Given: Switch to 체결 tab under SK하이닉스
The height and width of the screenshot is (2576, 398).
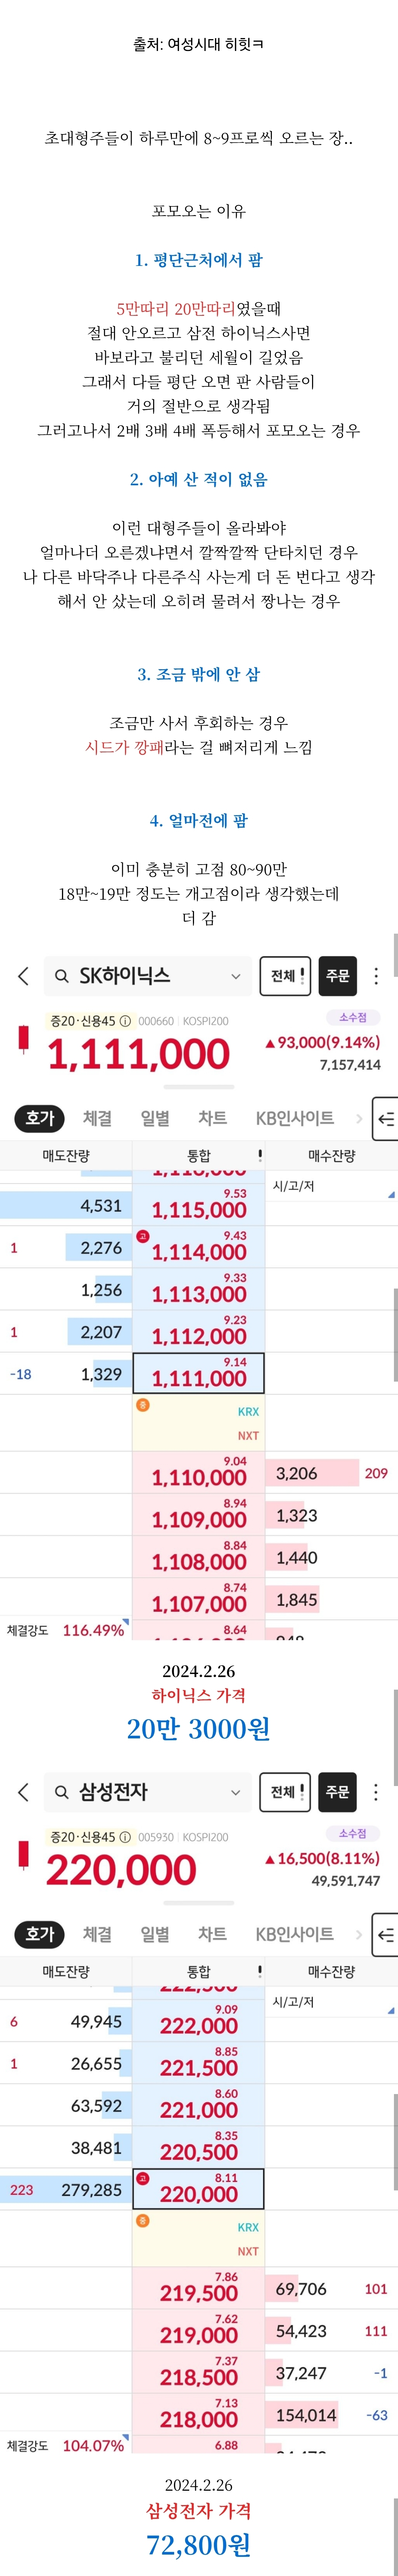Looking at the screenshot, I should 97,1118.
